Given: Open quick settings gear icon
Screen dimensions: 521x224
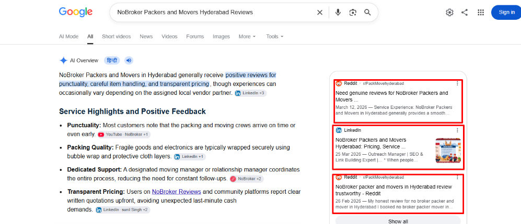Looking at the screenshot, I should 449,13.
